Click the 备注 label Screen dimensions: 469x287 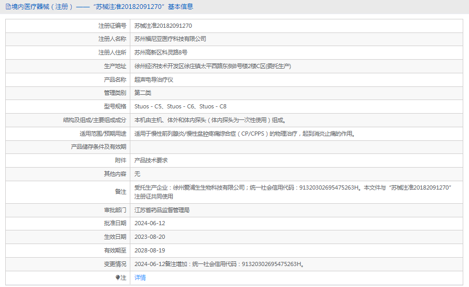point(120,192)
